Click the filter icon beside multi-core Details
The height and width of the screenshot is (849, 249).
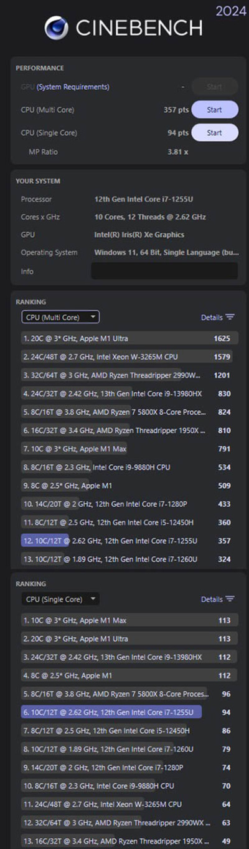point(230,317)
